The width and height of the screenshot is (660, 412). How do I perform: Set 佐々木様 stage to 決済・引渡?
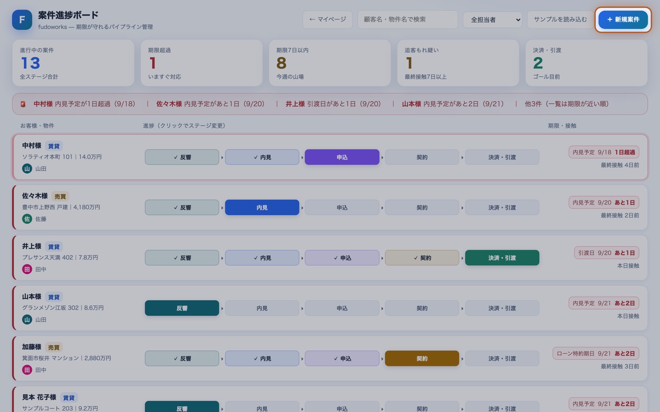pos(502,207)
